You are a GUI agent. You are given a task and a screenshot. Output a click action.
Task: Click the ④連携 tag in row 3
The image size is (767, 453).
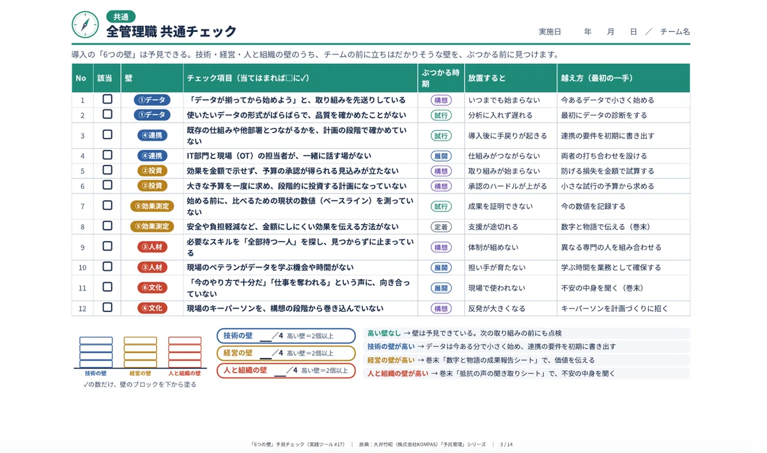coord(152,135)
